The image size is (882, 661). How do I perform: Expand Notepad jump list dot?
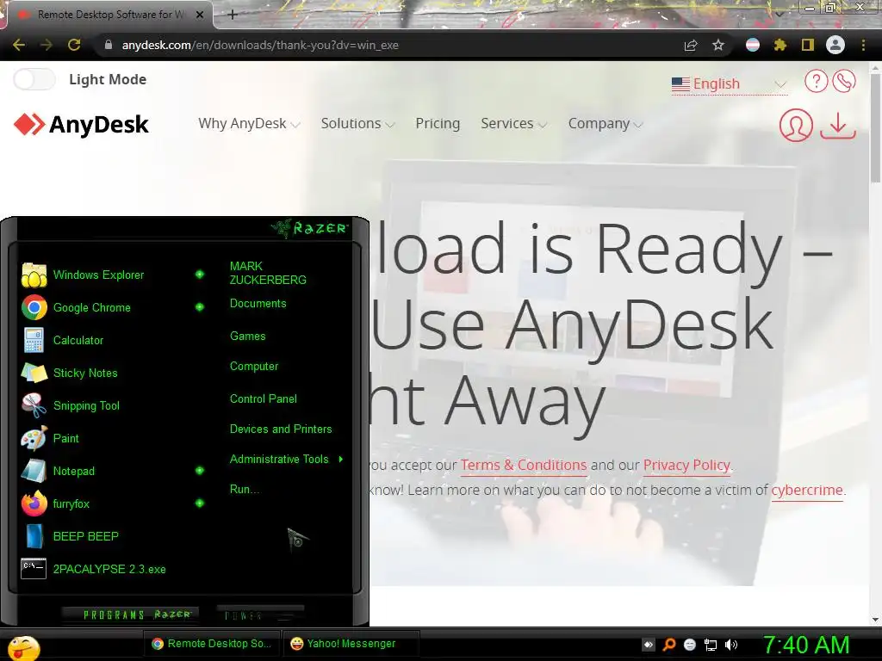pos(200,471)
